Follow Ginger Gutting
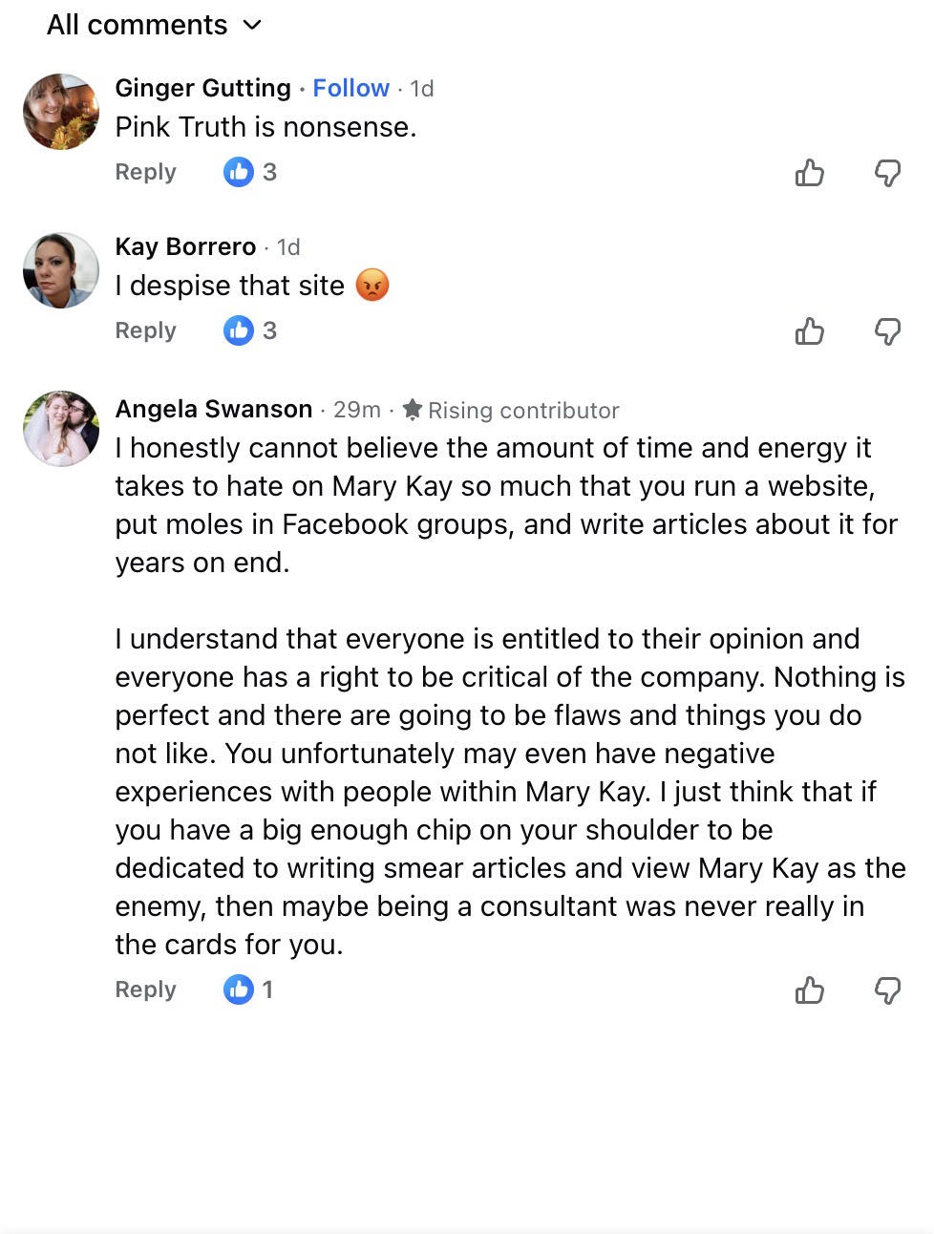 [x=350, y=88]
